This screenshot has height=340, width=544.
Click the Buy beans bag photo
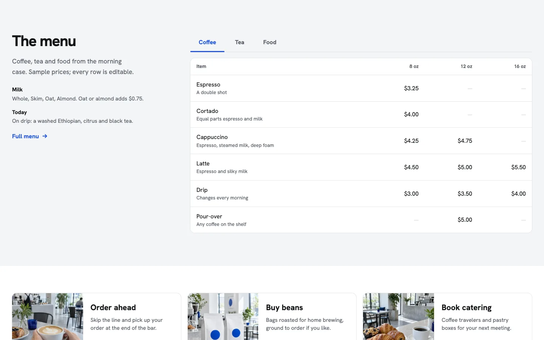[x=223, y=317]
